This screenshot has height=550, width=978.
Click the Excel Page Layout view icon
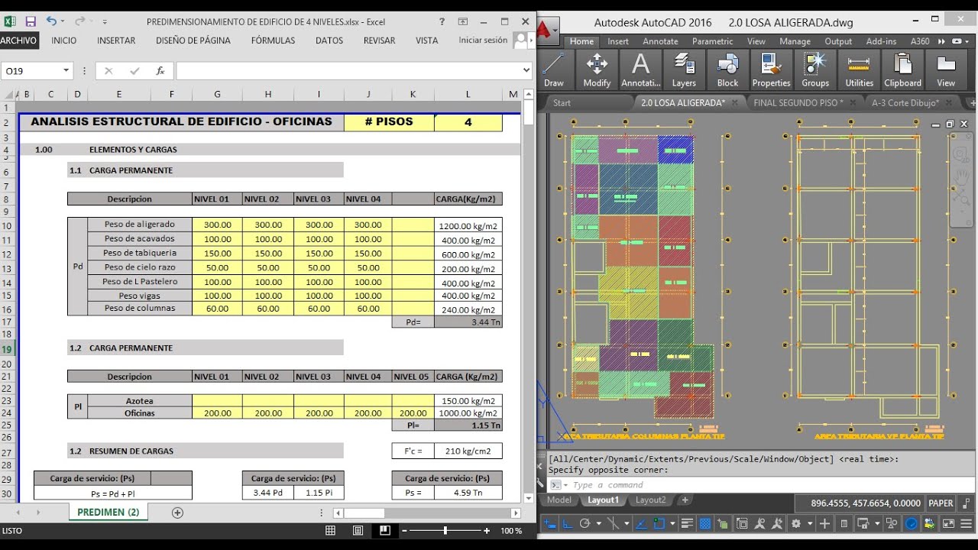pos(358,530)
